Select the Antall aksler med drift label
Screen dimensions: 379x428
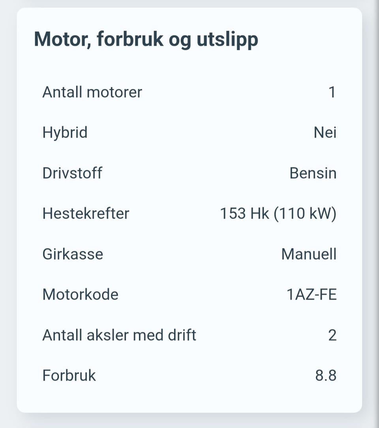coord(119,335)
